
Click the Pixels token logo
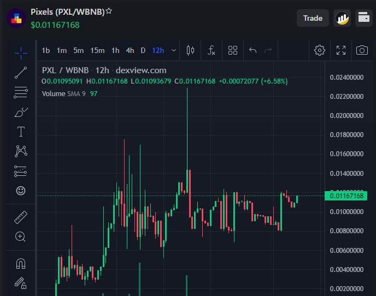click(16, 18)
